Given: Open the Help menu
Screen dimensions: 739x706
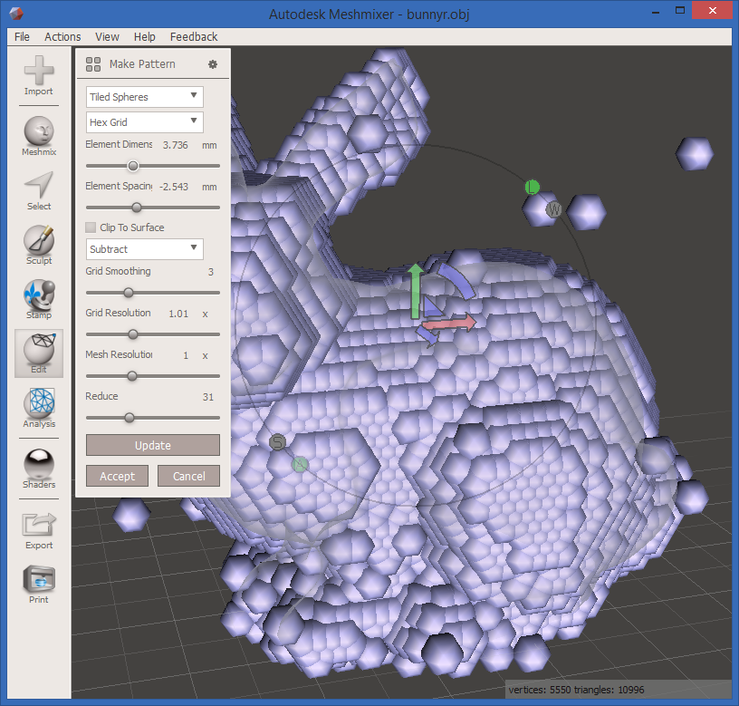Looking at the screenshot, I should (x=144, y=37).
